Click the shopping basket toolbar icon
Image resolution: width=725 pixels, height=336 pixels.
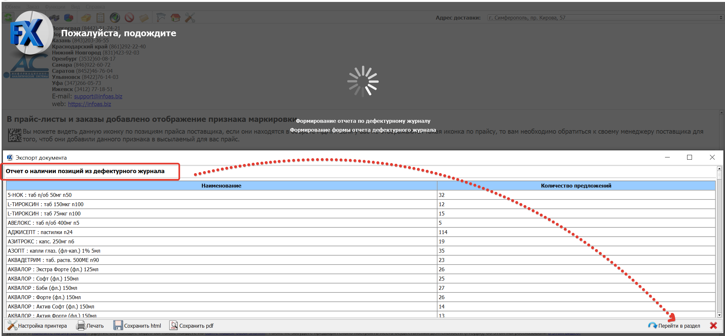86,18
